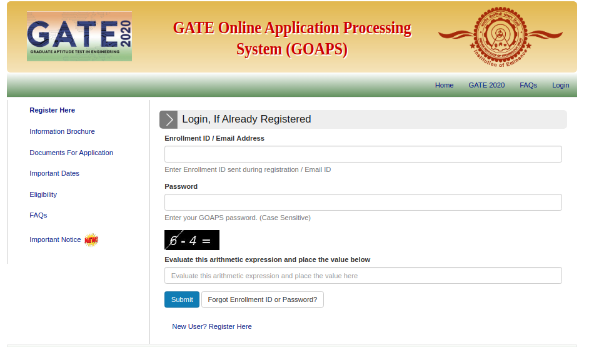Viewport: 594px width, 347px height.
Task: Click the IIT Delhi emblem logo
Action: click(x=500, y=37)
